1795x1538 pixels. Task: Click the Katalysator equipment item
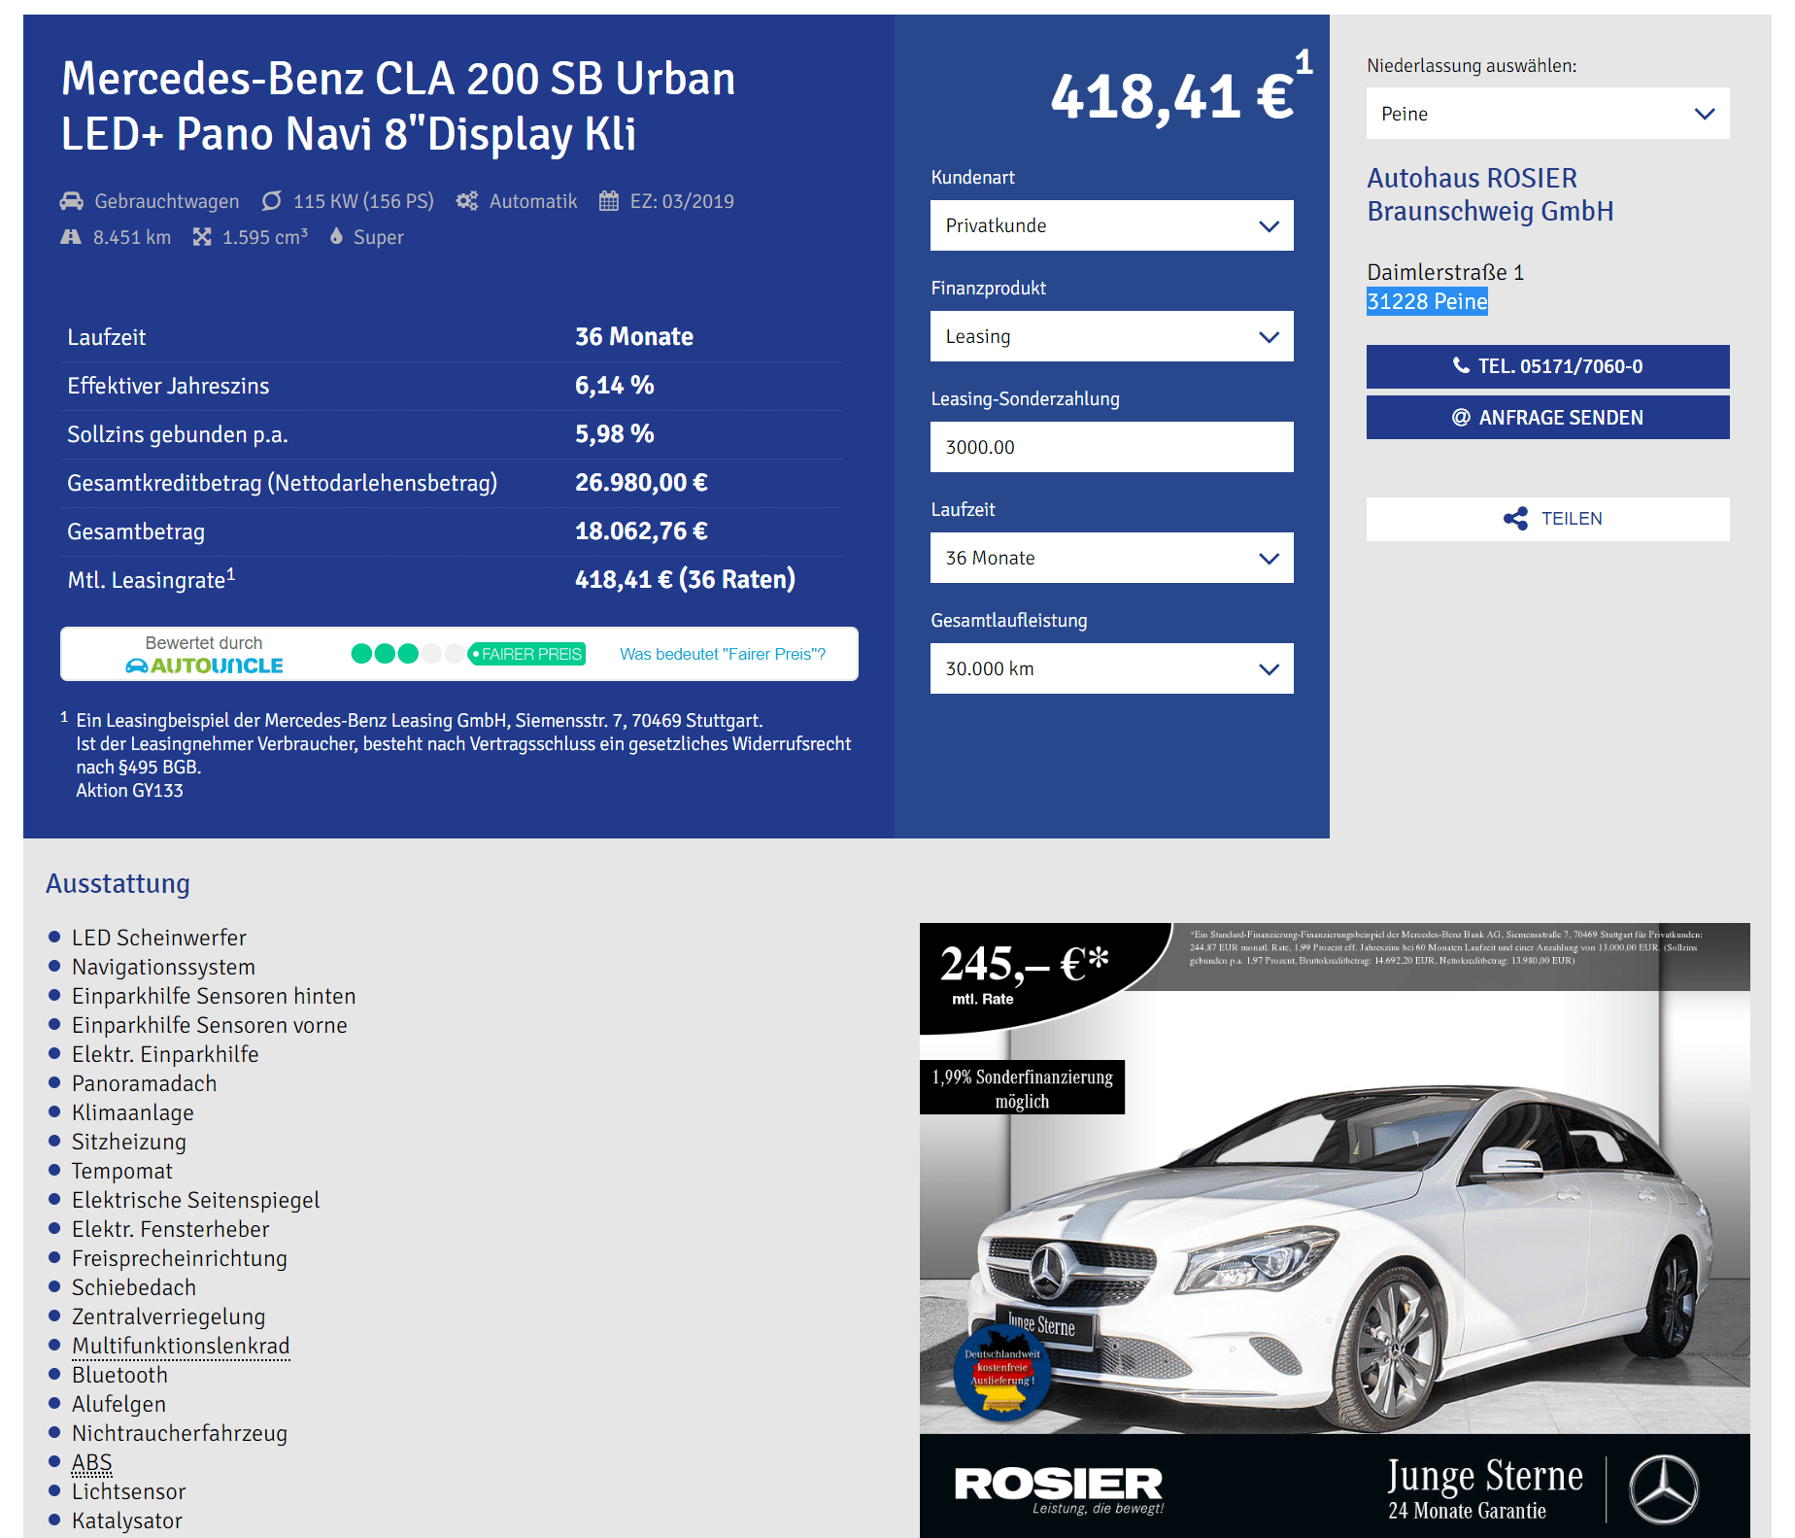(x=127, y=1521)
